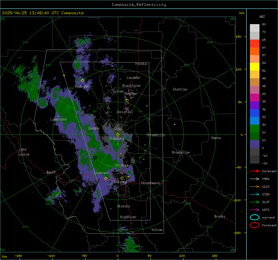Image resolution: width=278 pixels, height=260 pixels.
Task: Click the Sylvan label
Action: [x=118, y=91]
